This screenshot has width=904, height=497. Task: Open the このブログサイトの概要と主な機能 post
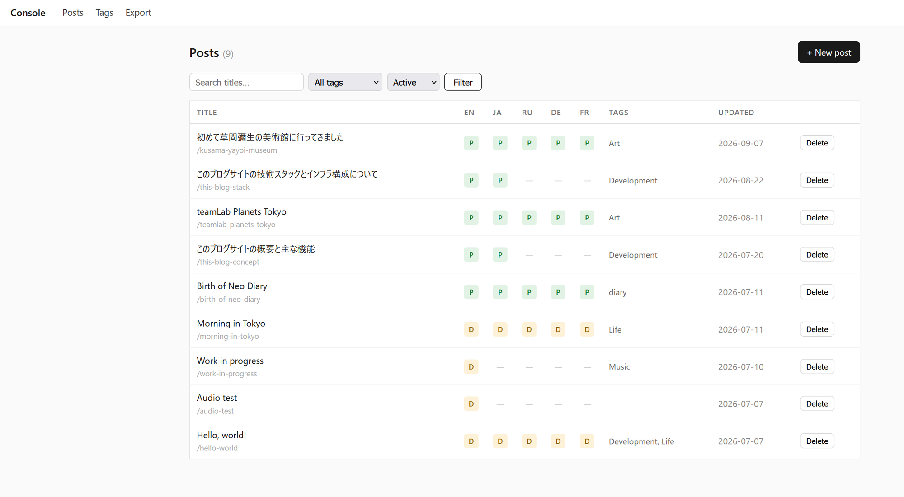tap(256, 249)
